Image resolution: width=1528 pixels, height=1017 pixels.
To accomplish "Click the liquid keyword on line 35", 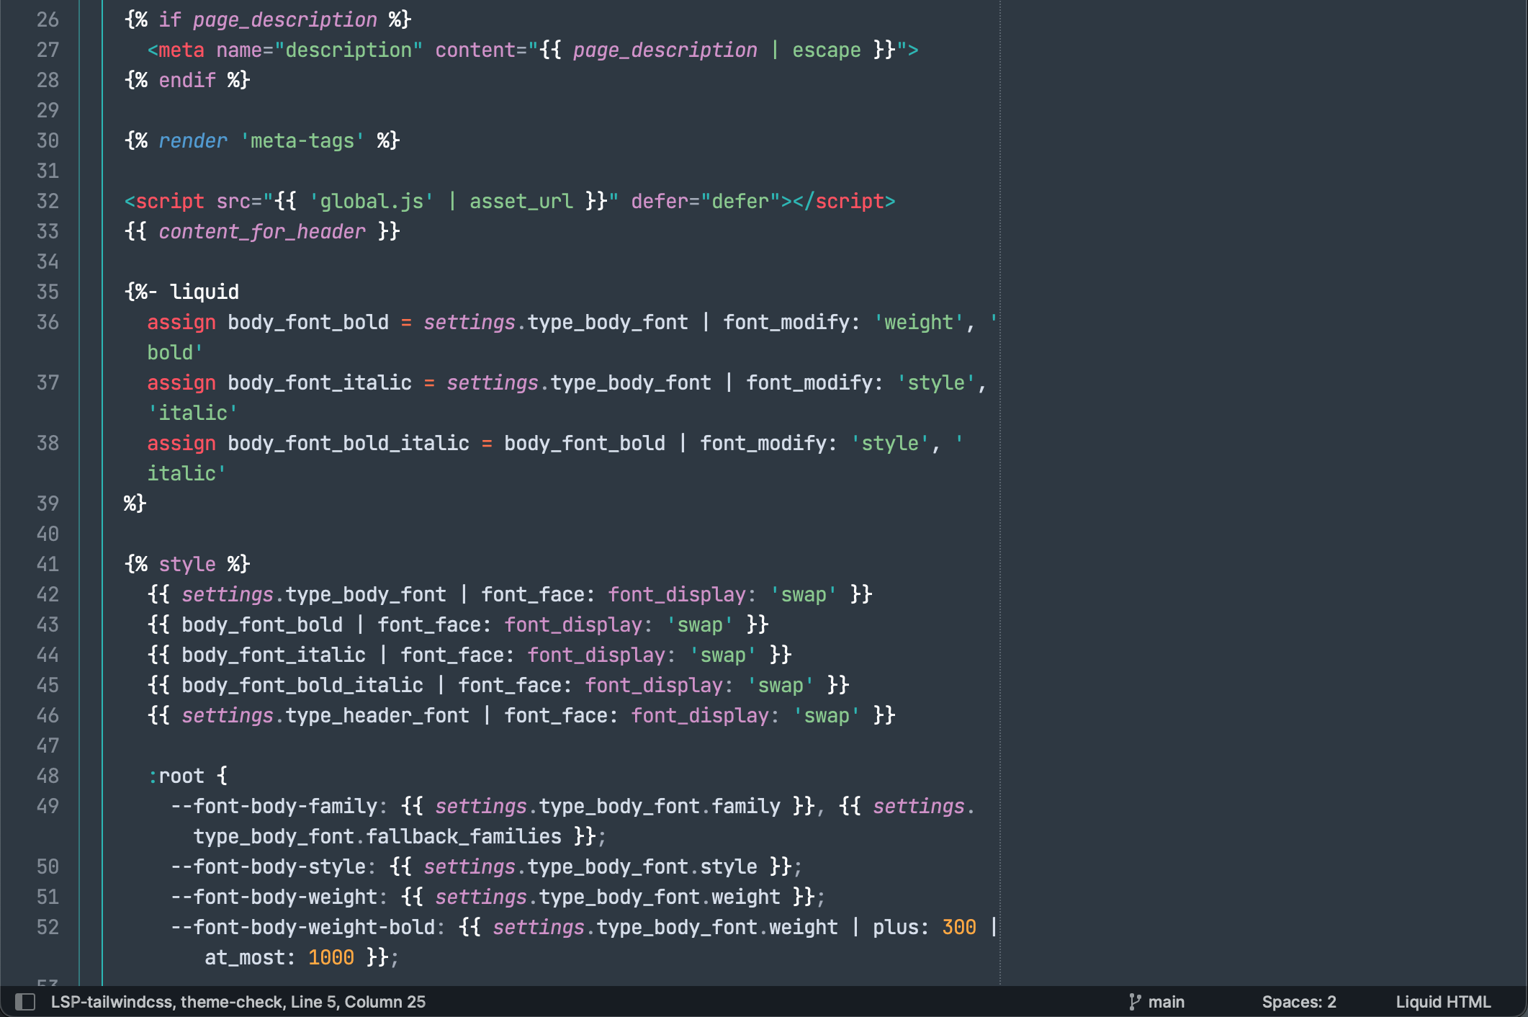I will [204, 292].
